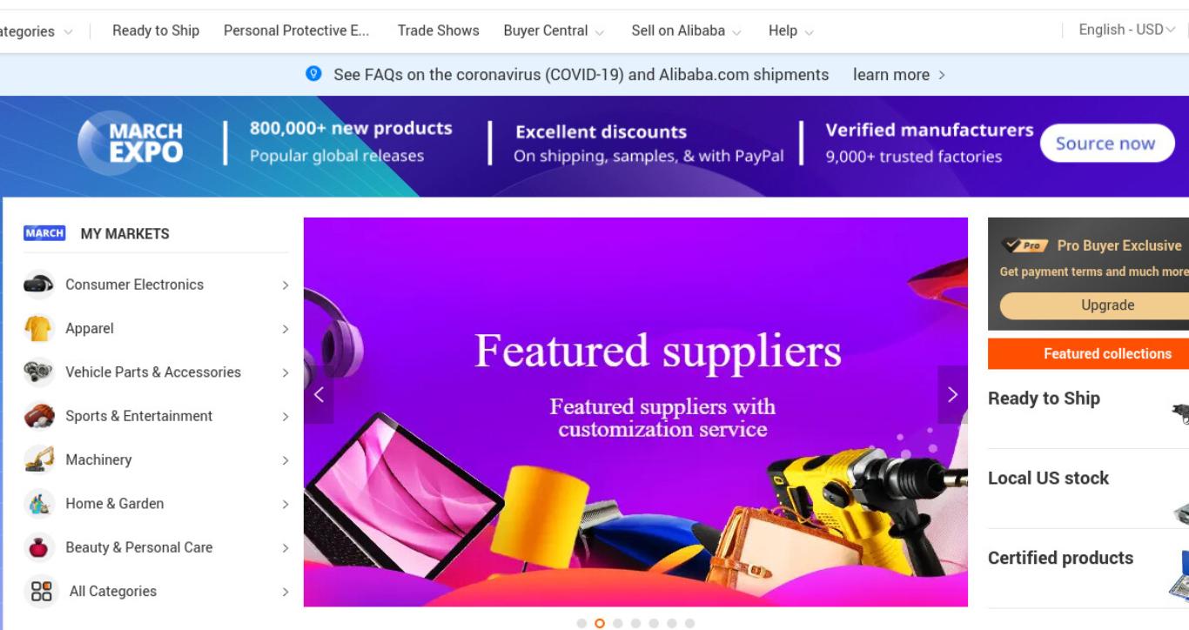
Task: Open the Trade Shows menu item
Action: pyautogui.click(x=439, y=30)
